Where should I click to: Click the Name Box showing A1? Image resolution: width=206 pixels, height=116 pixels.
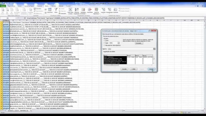(x=8, y=18)
